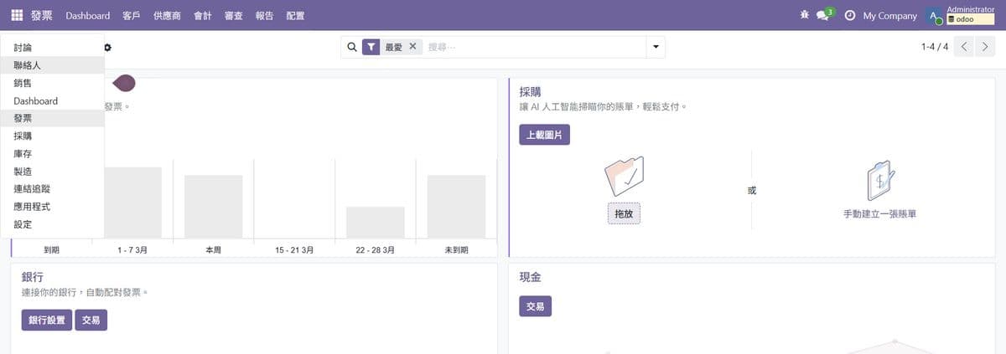Open the 客戶 menu
Viewport: 1006px width, 354px height.
131,15
